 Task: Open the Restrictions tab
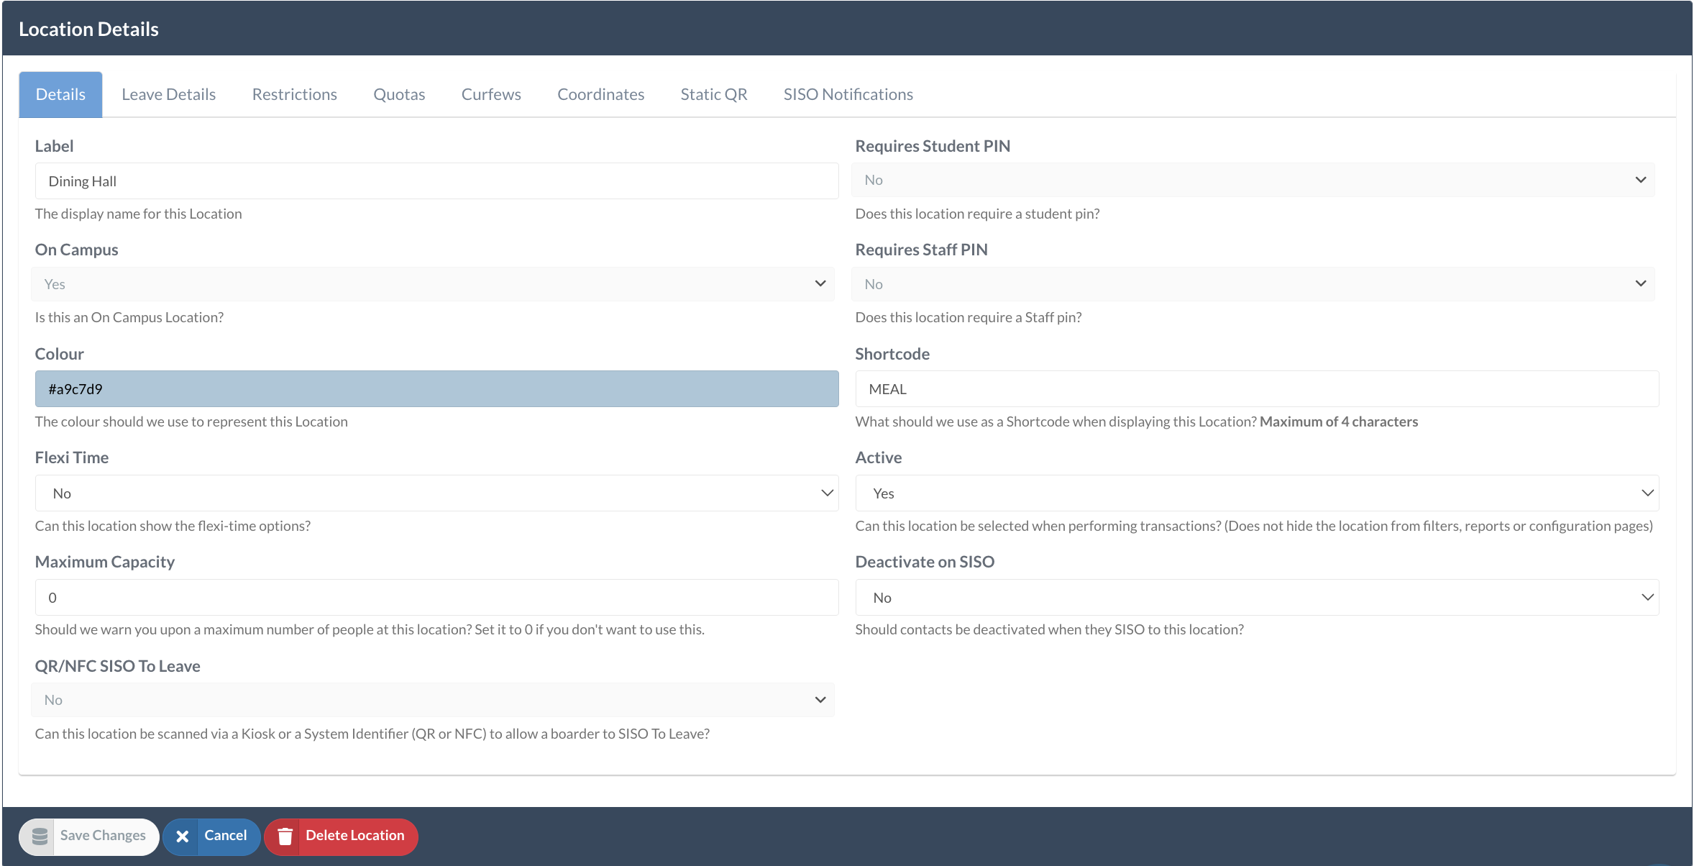pos(294,94)
